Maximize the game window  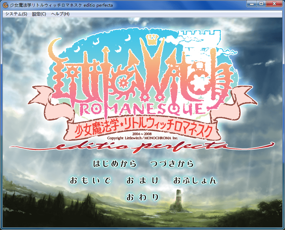[261, 4]
